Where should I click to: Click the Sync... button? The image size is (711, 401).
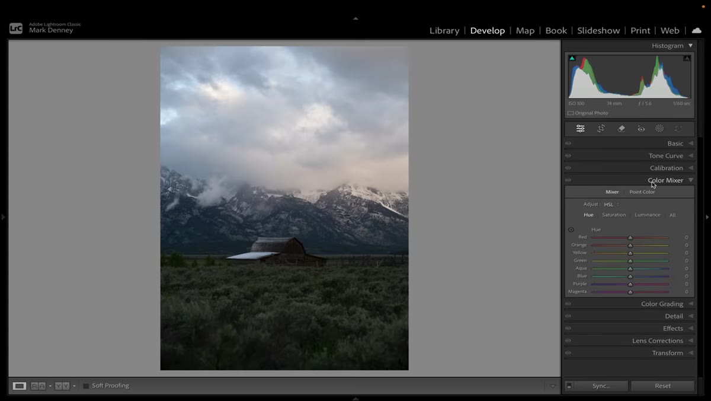601,386
